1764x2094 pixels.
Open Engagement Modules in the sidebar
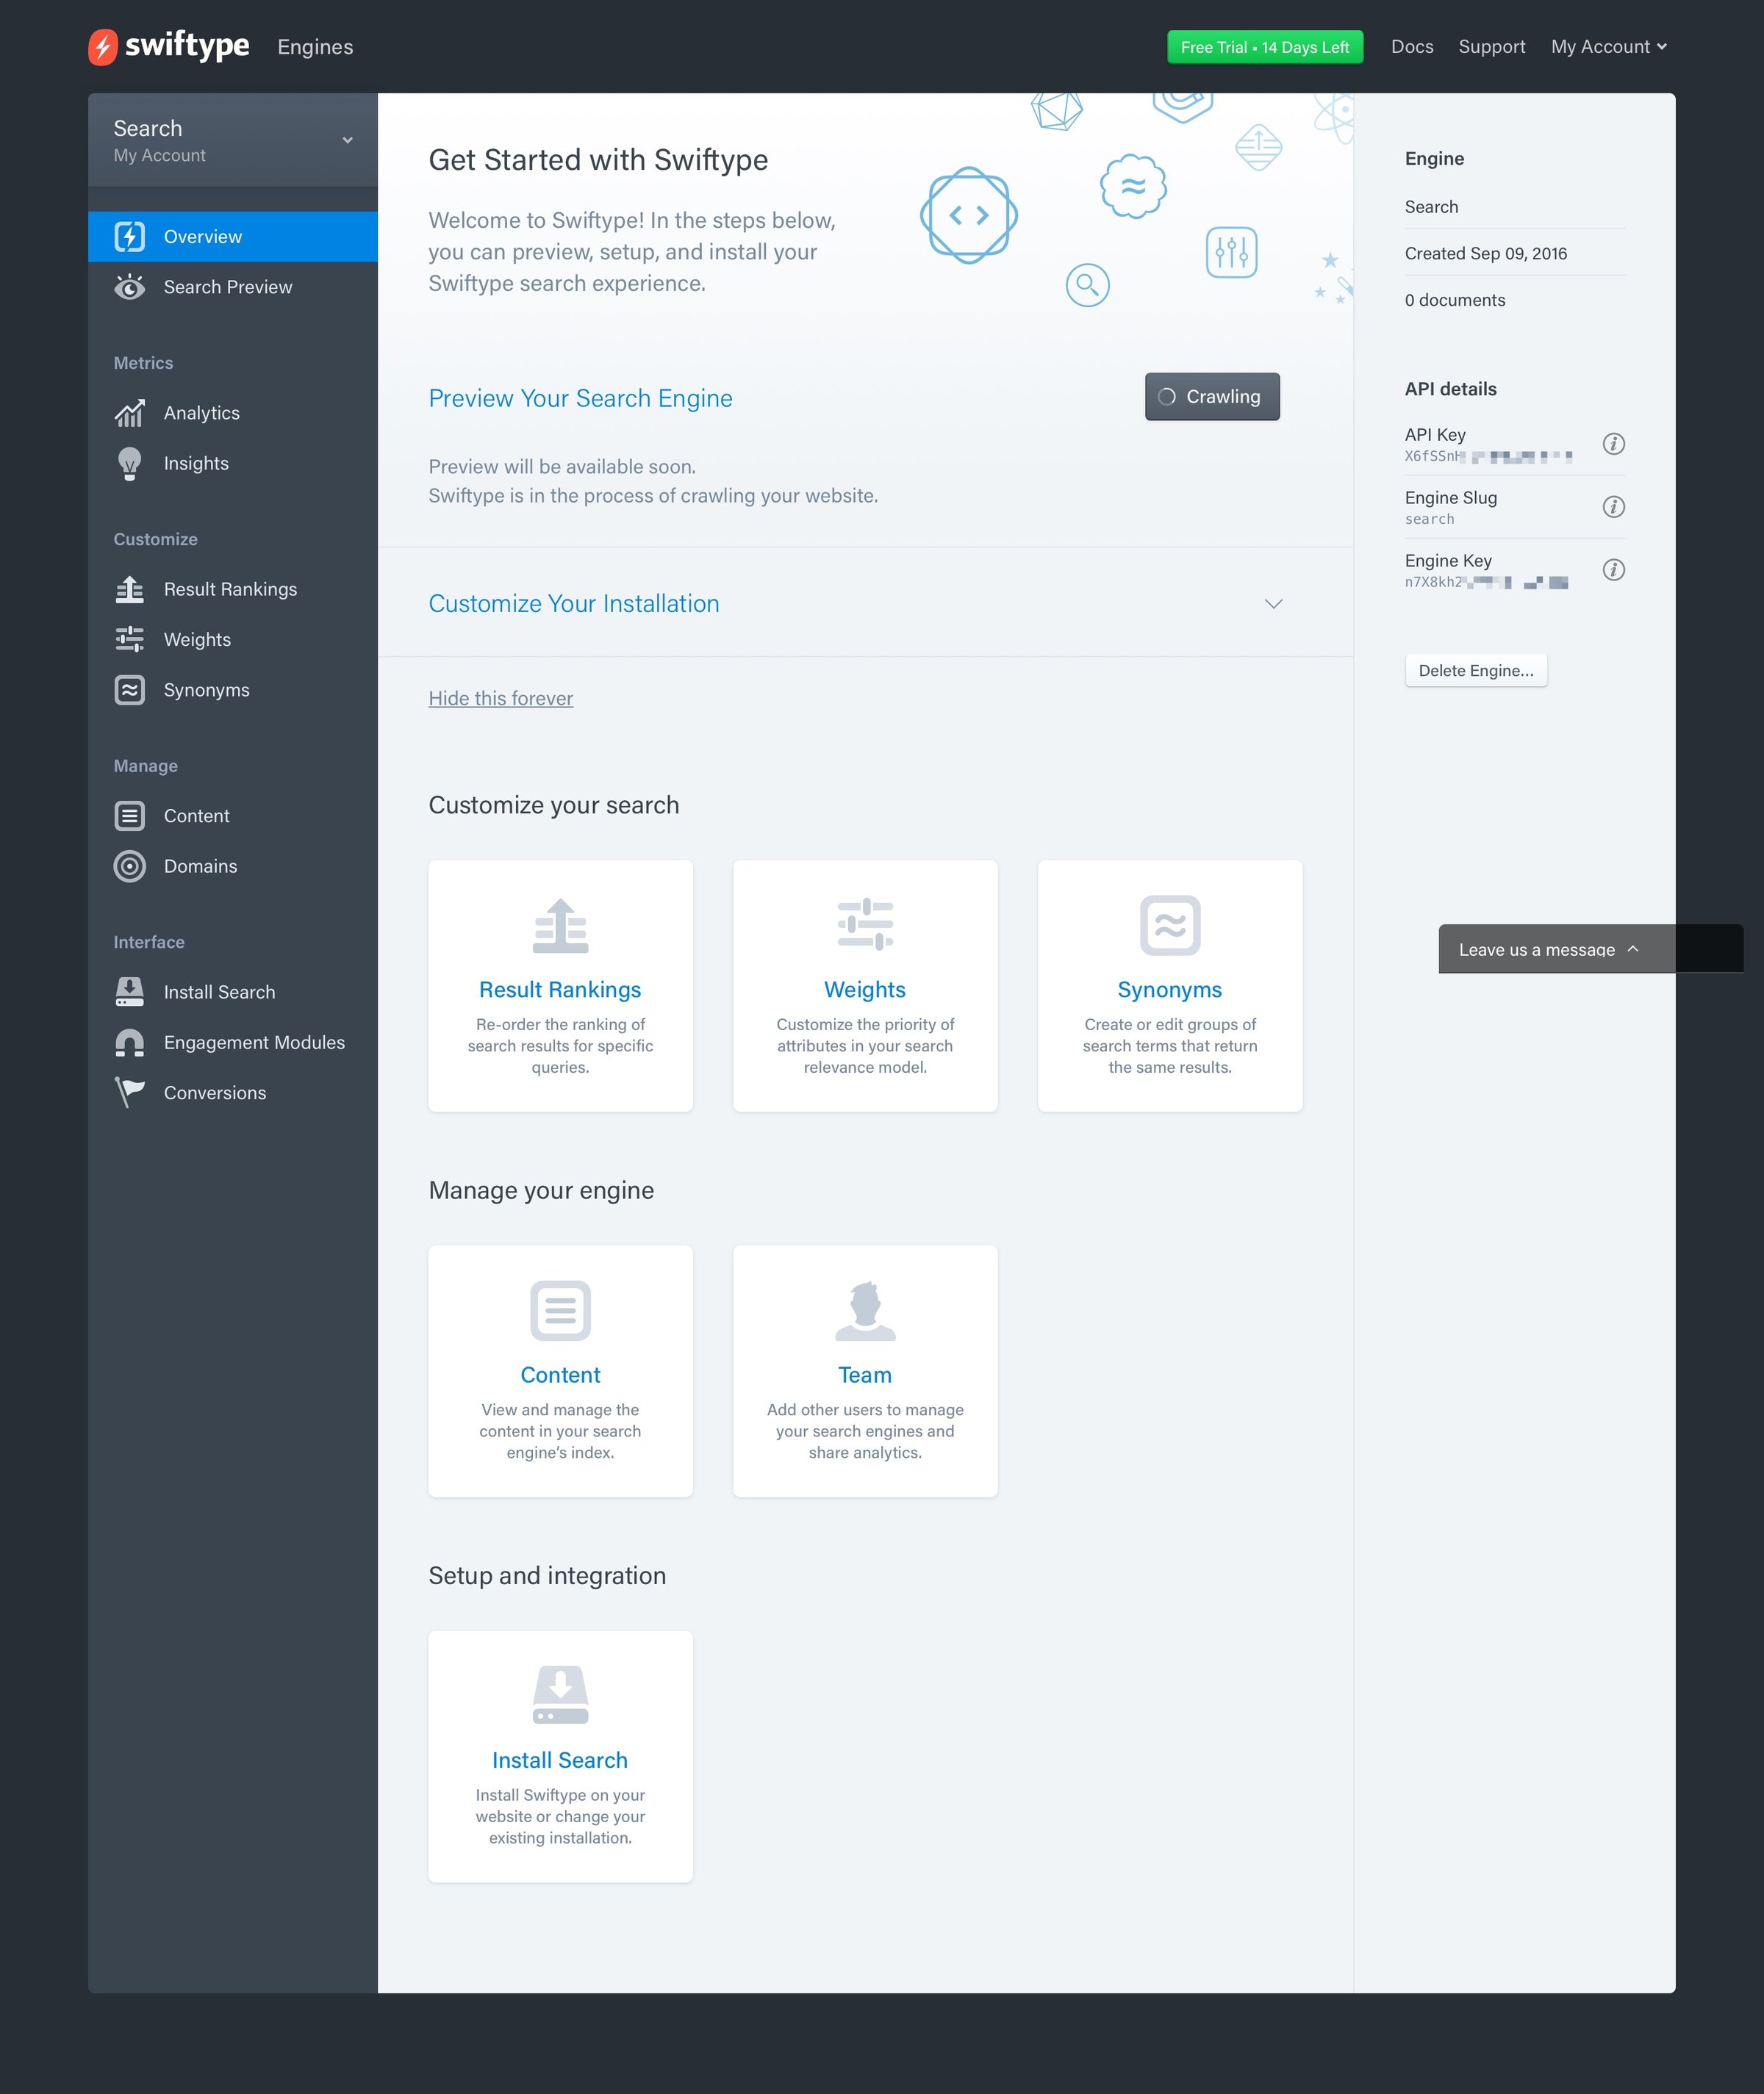(x=233, y=1043)
